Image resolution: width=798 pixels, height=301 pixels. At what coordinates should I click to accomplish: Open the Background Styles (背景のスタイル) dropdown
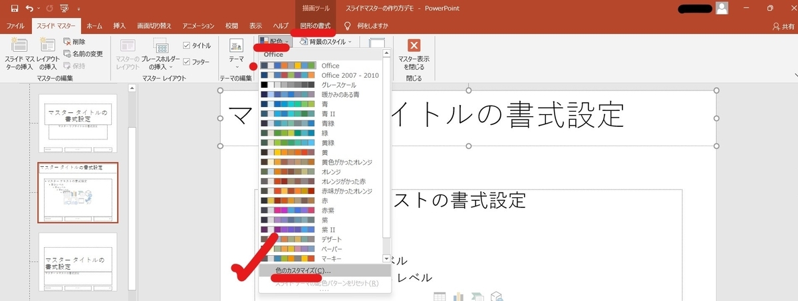pyautogui.click(x=326, y=41)
